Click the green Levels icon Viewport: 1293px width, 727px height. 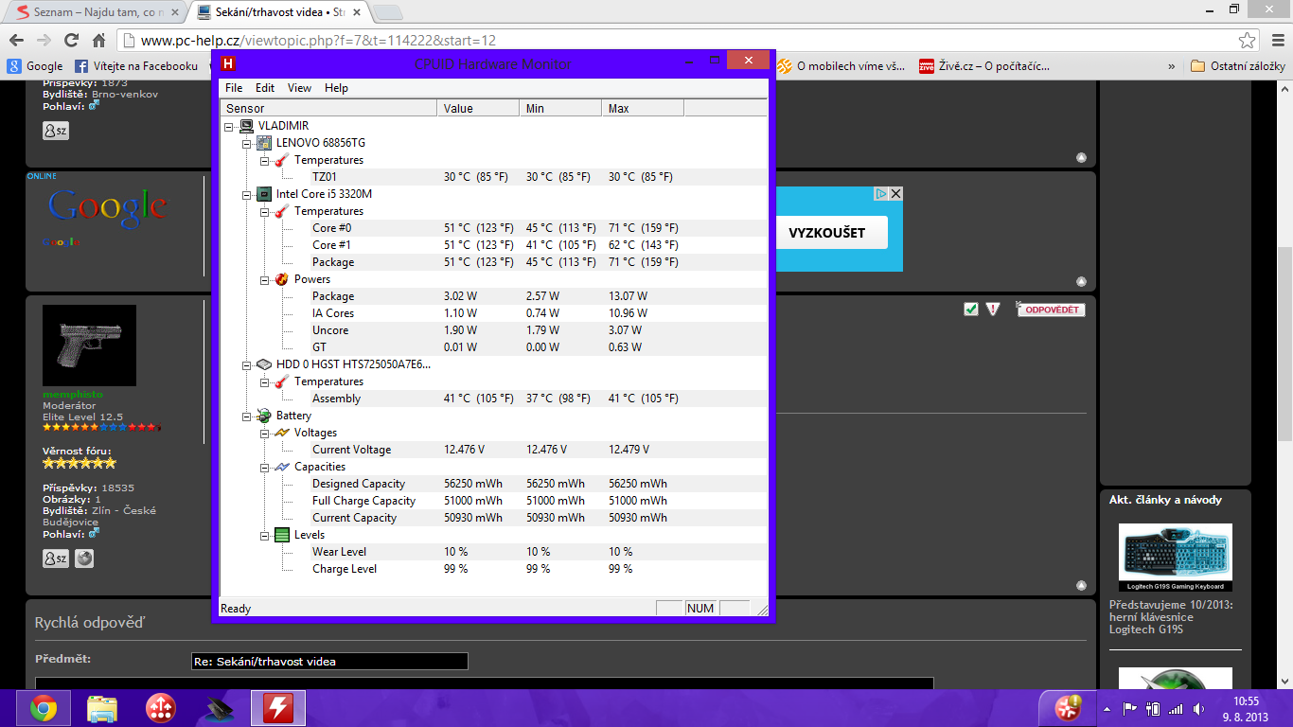click(282, 535)
